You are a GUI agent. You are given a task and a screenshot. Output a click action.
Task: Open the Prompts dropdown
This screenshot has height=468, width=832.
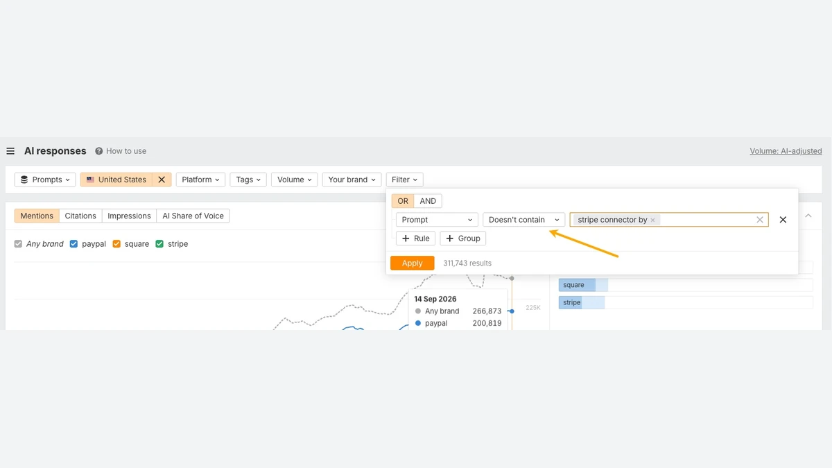[45, 180]
